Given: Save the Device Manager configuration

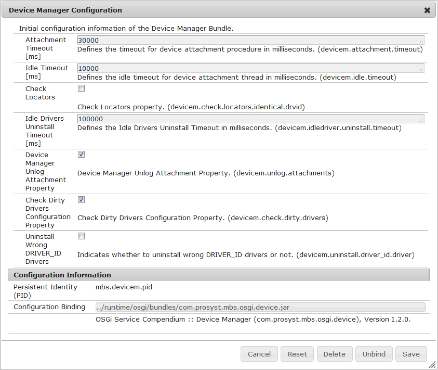Looking at the screenshot, I should click(411, 354).
